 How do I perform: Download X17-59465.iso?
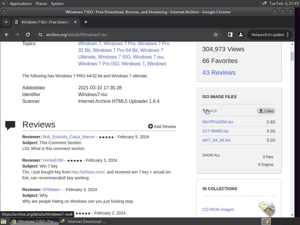pyautogui.click(x=215, y=131)
